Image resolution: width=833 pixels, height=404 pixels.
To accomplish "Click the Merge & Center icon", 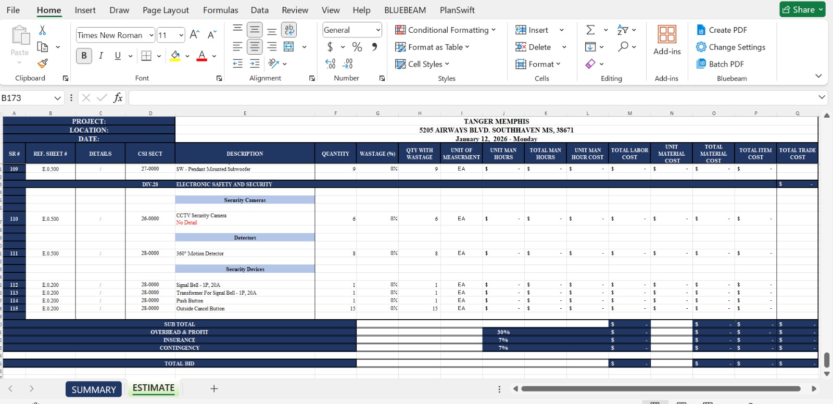I will click(289, 47).
